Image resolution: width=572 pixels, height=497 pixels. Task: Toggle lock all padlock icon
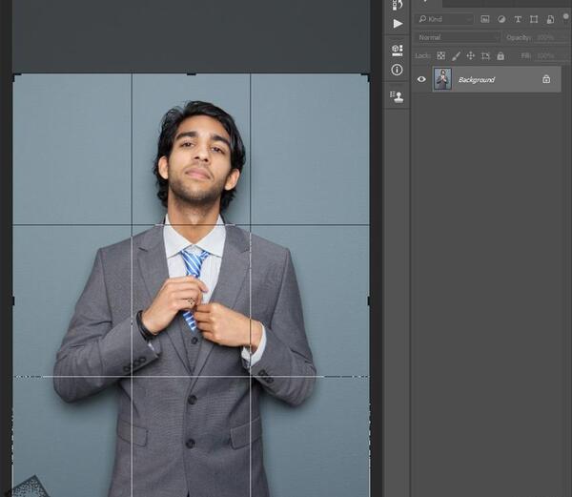tap(500, 56)
